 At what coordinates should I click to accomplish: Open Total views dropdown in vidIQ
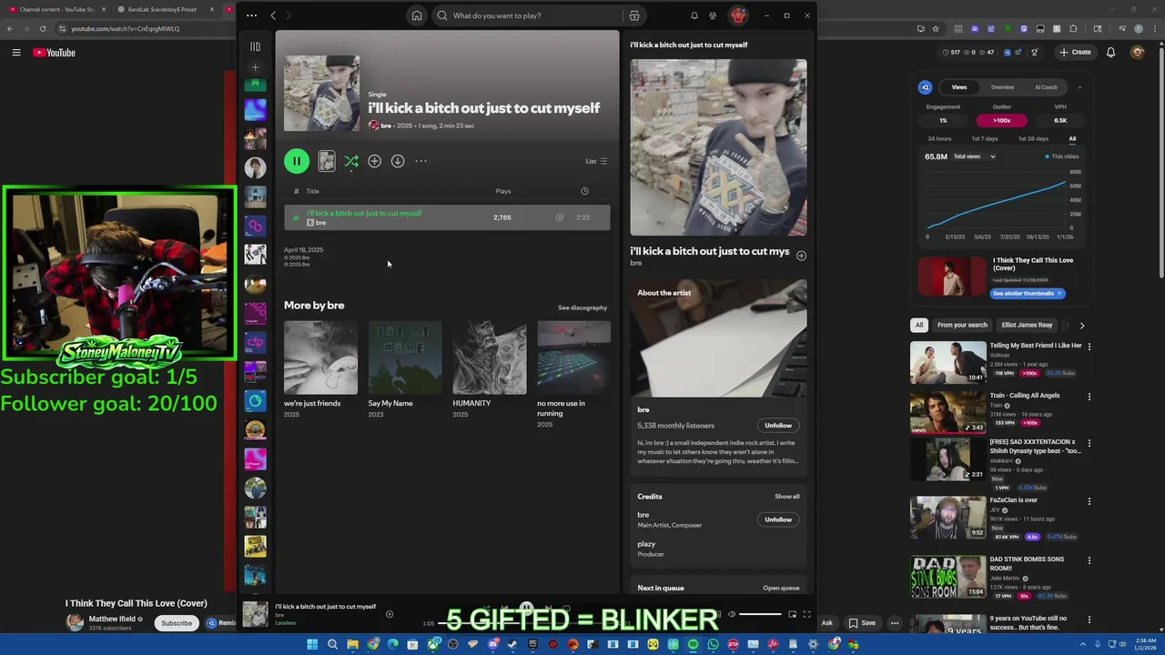pos(974,156)
